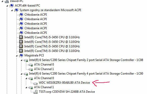
Task: Click the processor icon of the first i5-3450 entry
Action: pyautogui.click(x=21, y=37)
